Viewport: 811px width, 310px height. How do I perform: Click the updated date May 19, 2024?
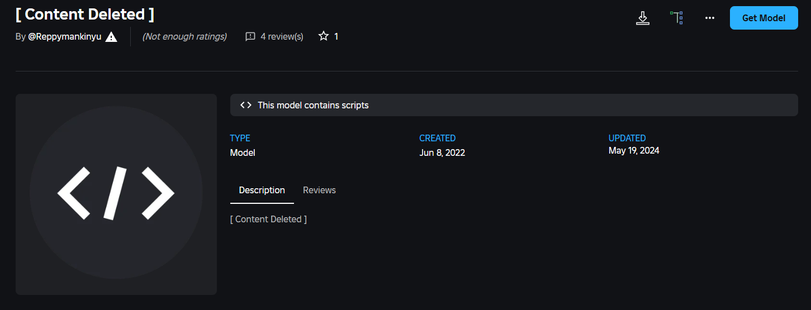coord(634,150)
